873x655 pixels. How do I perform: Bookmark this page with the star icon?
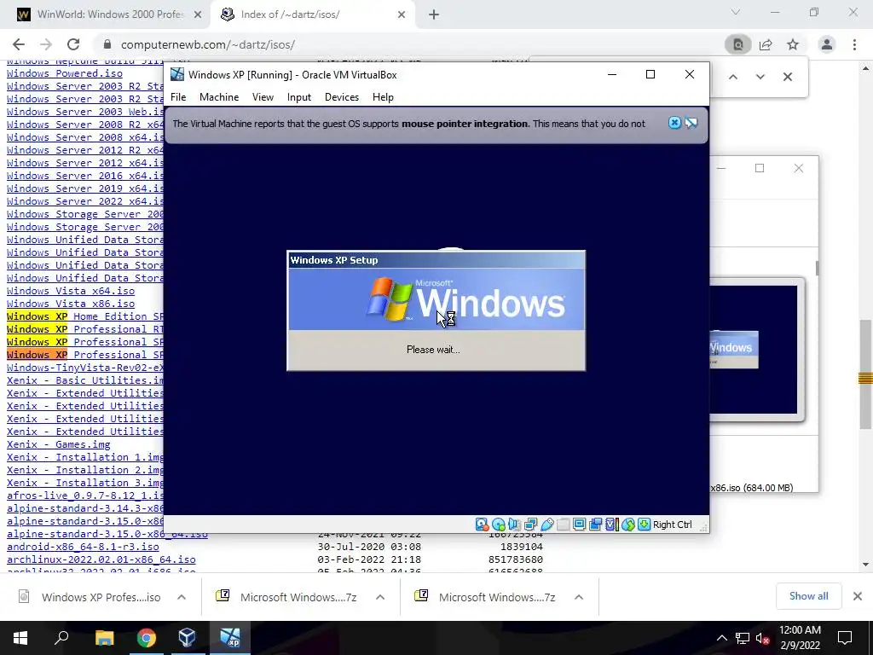point(793,44)
